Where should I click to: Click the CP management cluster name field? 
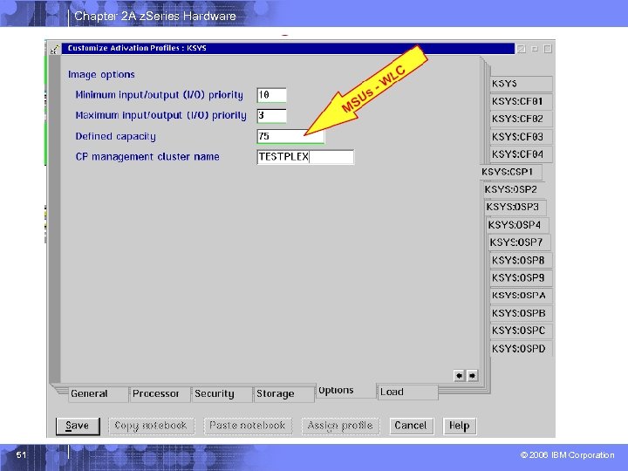pyautogui.click(x=305, y=157)
